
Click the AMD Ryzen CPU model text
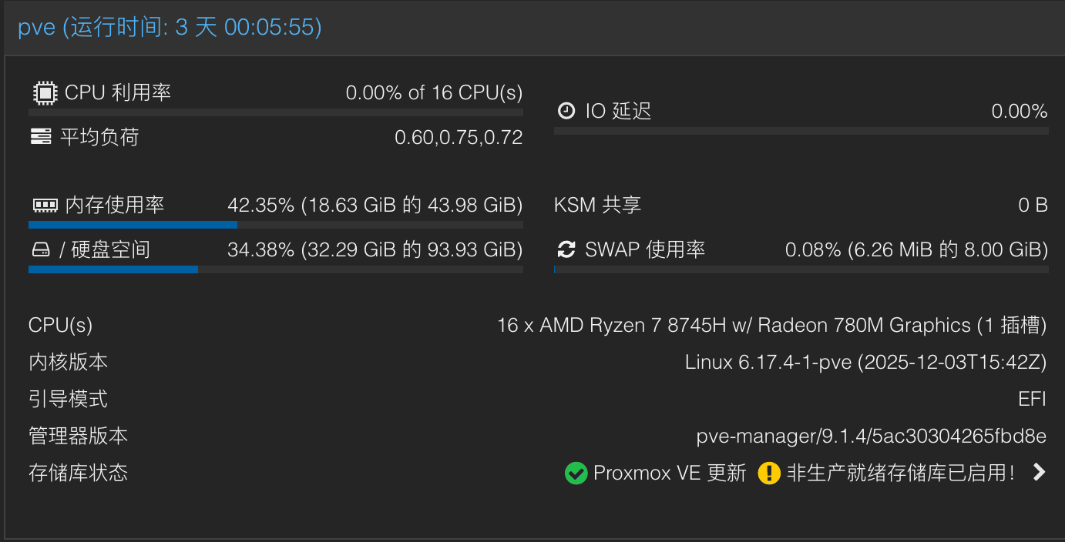[771, 325]
